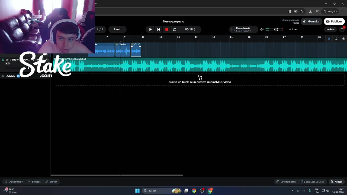
Task: Click the microphone icon of track 02
Action: tap(3, 60)
